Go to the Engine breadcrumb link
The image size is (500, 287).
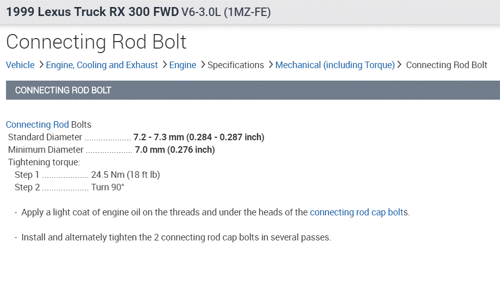pyautogui.click(x=183, y=65)
